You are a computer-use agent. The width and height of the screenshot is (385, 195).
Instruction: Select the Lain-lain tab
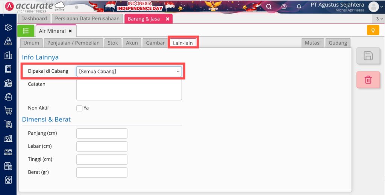coord(183,43)
